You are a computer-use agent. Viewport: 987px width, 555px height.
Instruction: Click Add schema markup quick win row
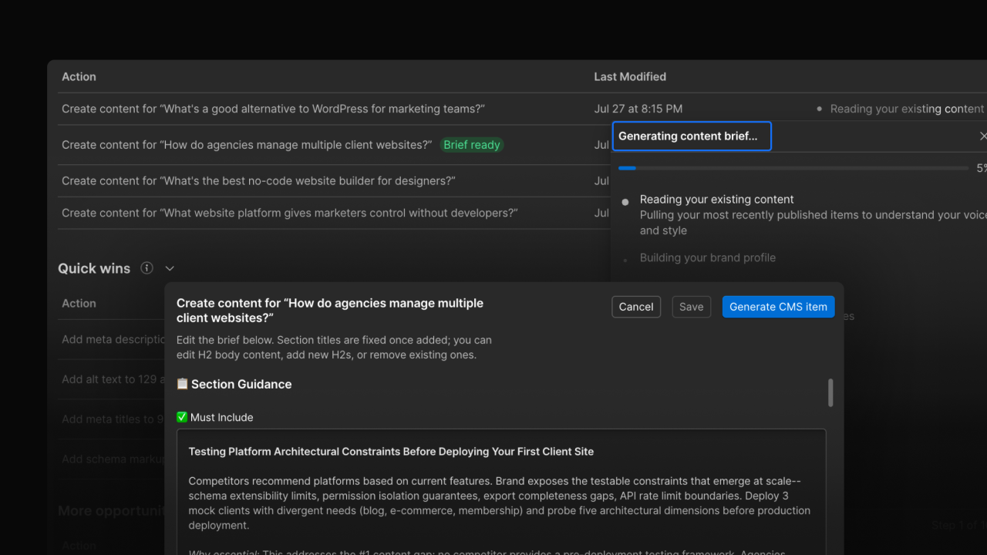click(113, 459)
